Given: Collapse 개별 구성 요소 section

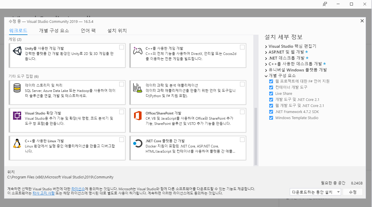Looking at the screenshot, I should (266, 76).
